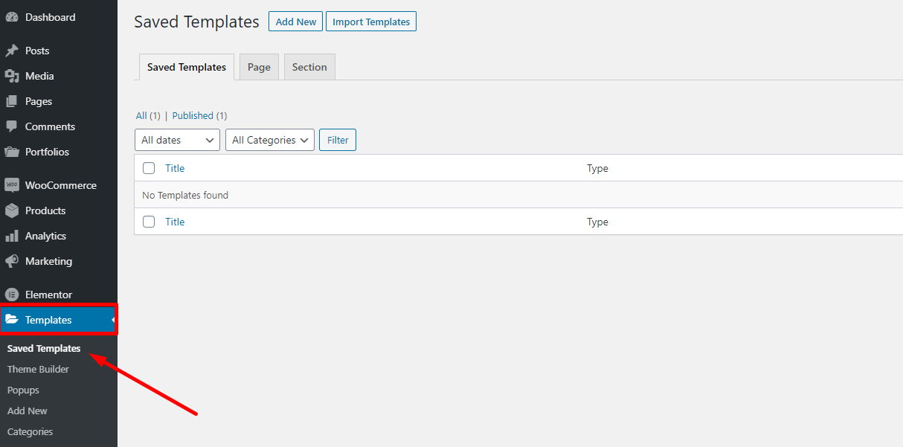903x447 pixels.
Task: Click the WooCommerce logo icon
Action: (x=12, y=185)
